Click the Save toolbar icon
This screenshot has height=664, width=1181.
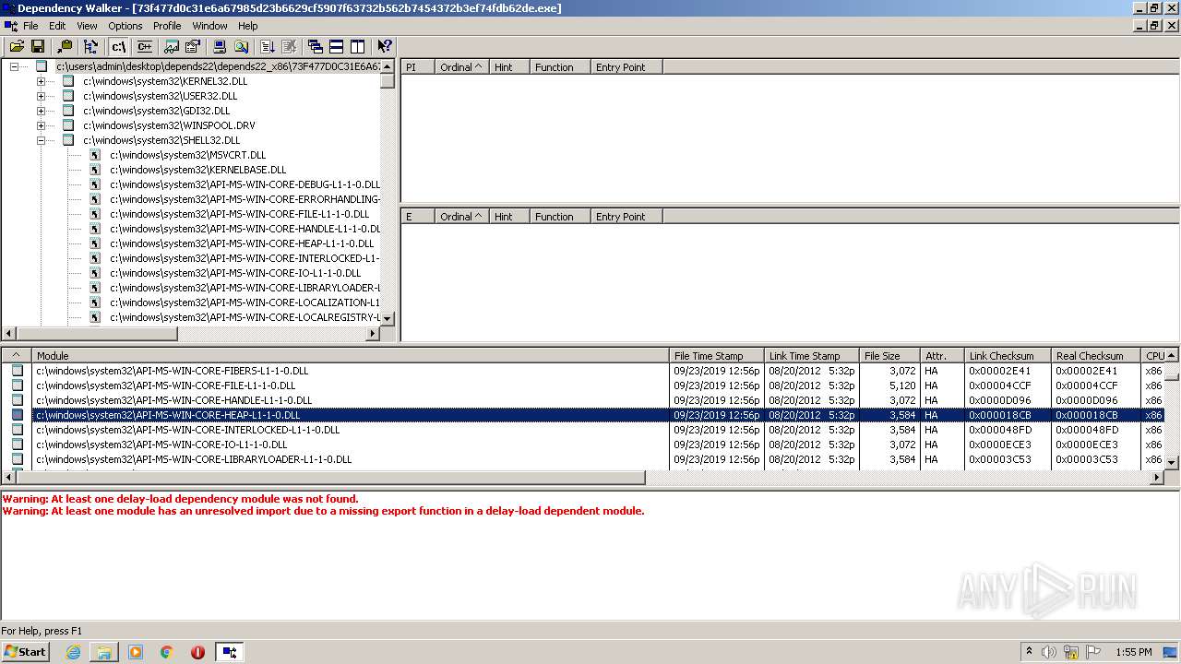(x=38, y=46)
